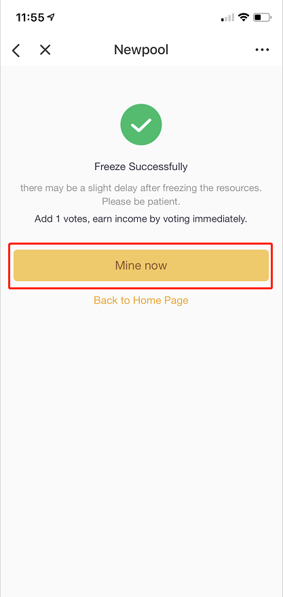This screenshot has width=283, height=597.
Task: Follow the Back to Home Page link
Action: pos(141,300)
